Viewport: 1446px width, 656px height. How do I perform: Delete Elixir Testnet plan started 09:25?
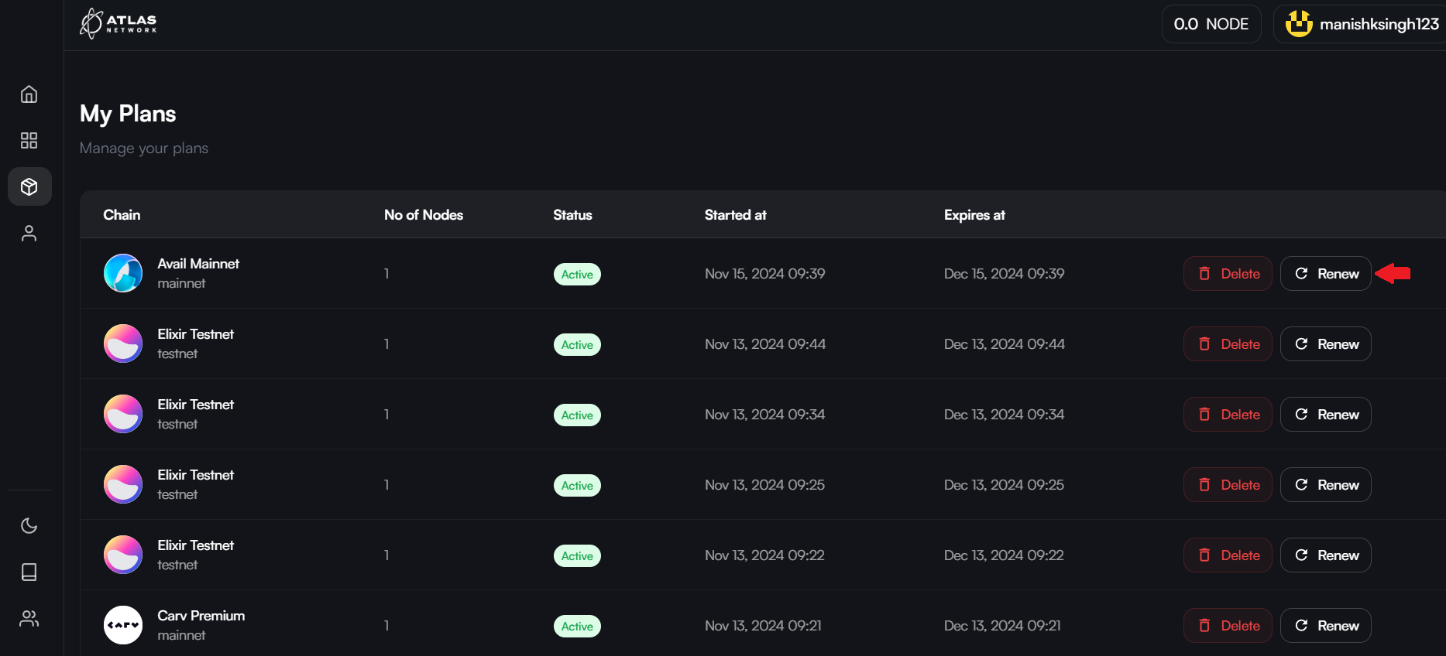(x=1228, y=485)
